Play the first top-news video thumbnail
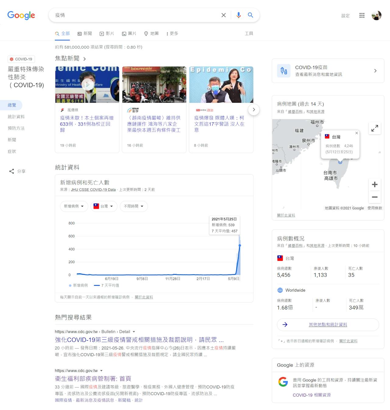This screenshot has width=390, height=410. (87, 85)
